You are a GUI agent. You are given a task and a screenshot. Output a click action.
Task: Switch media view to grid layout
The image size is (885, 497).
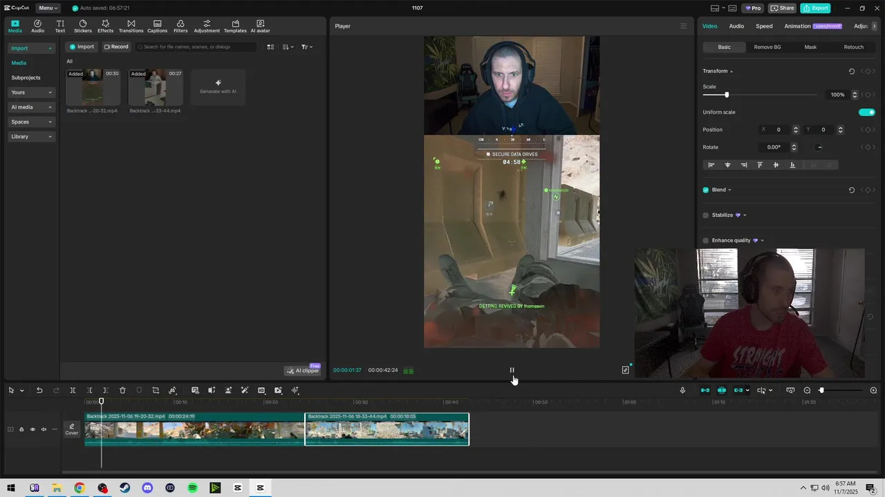point(270,47)
